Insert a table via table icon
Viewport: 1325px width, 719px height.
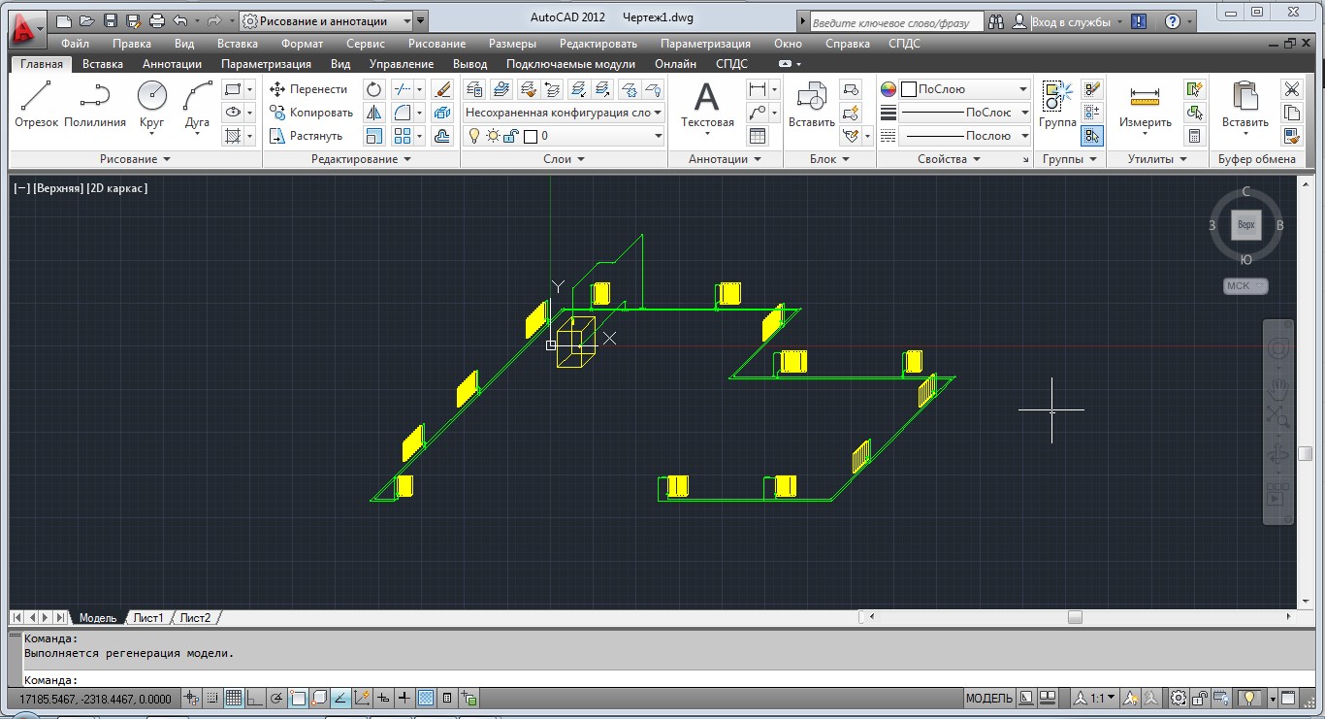(758, 136)
